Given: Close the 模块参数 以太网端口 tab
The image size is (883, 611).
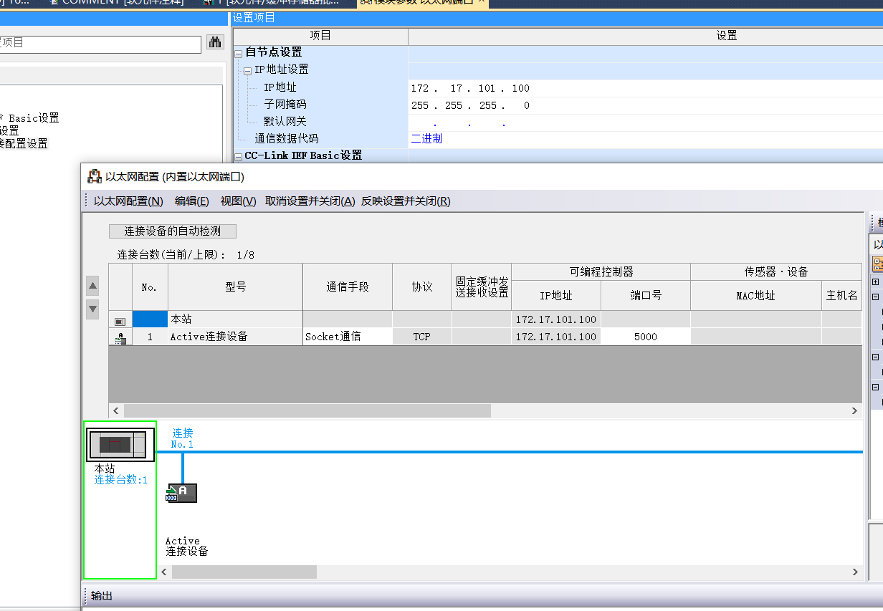Looking at the screenshot, I should pos(482,2).
